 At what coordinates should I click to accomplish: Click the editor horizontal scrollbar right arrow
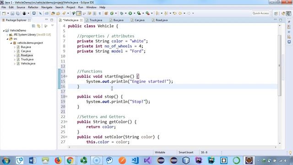point(276,147)
